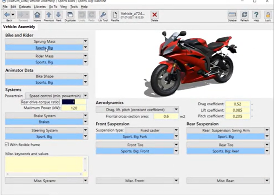Open the Tools menu

coord(74,7)
